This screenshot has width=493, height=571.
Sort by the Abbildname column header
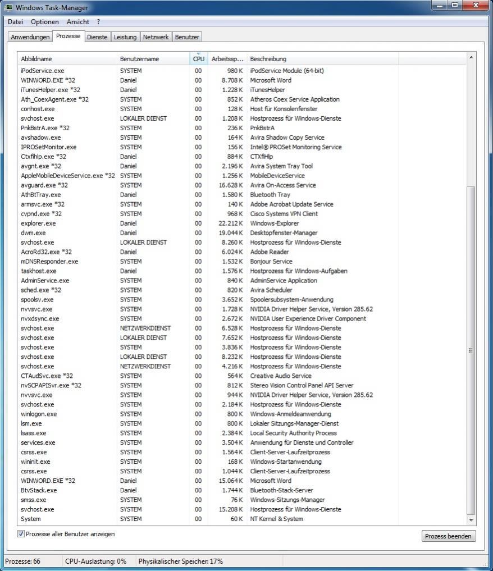point(67,59)
